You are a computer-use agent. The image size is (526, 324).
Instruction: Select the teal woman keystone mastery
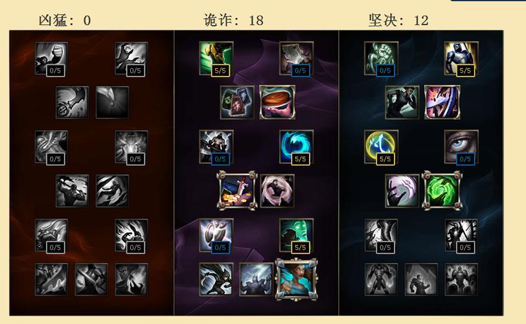[296, 279]
